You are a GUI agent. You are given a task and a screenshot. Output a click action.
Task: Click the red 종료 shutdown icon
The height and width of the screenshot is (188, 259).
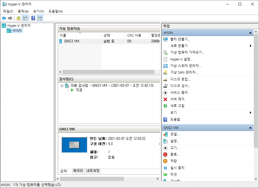(165, 155)
